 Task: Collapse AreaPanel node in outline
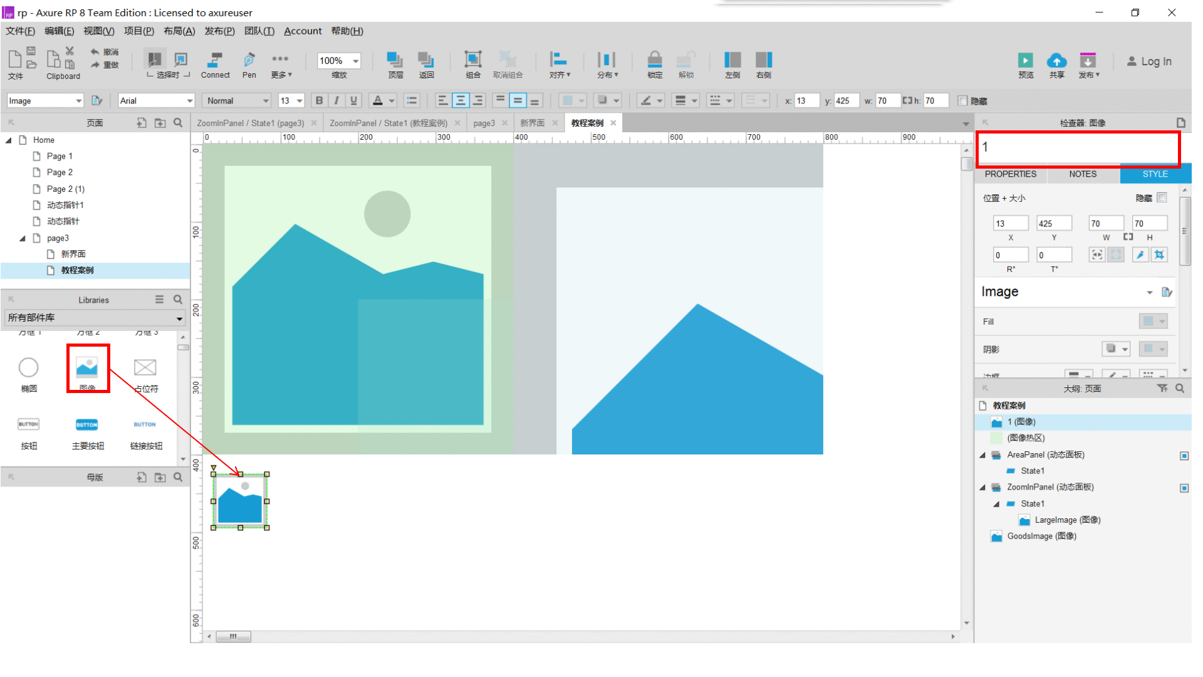point(982,455)
